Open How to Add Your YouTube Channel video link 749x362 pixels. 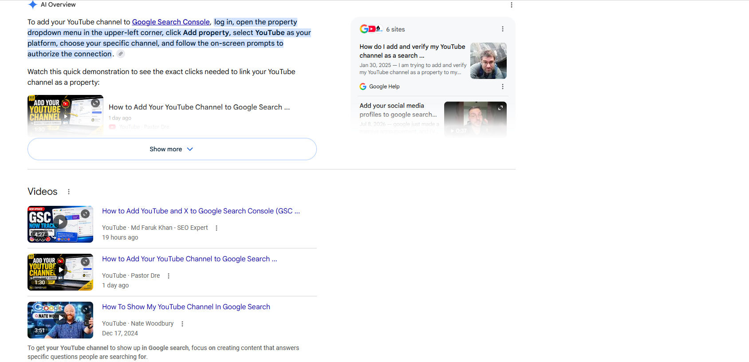[x=189, y=259]
